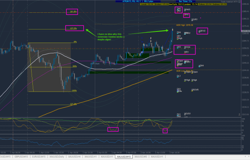Click the Tokyo session clock label
The width and height of the screenshot is (250, 160).
pos(205,4)
